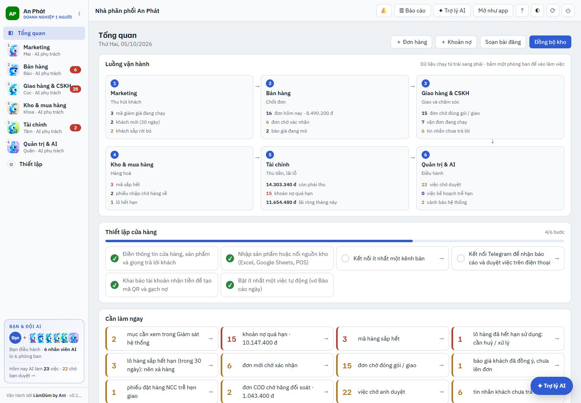Collapse the sidebar with the chevron
Viewport: 581px width, 403px height.
click(x=79, y=14)
